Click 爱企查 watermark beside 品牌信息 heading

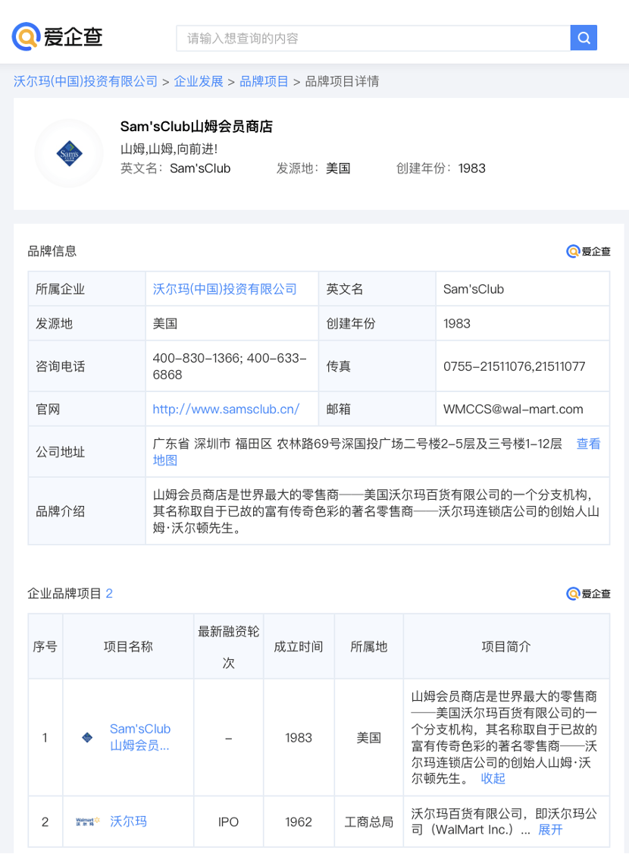(x=588, y=251)
